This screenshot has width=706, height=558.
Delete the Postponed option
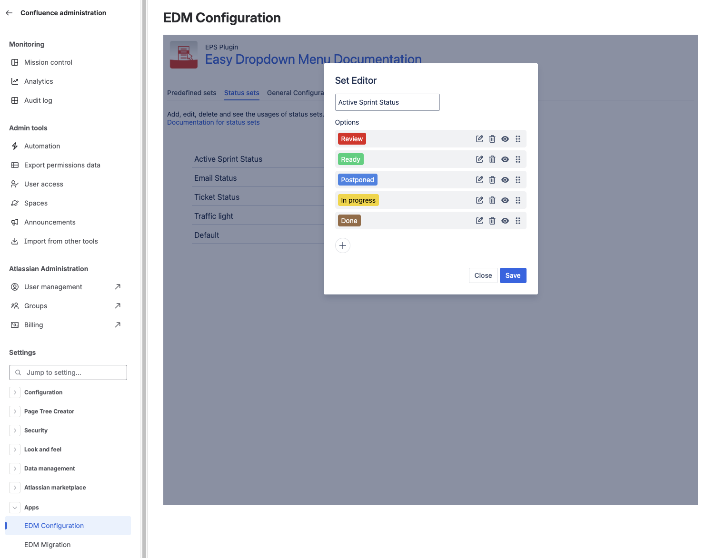click(x=492, y=180)
